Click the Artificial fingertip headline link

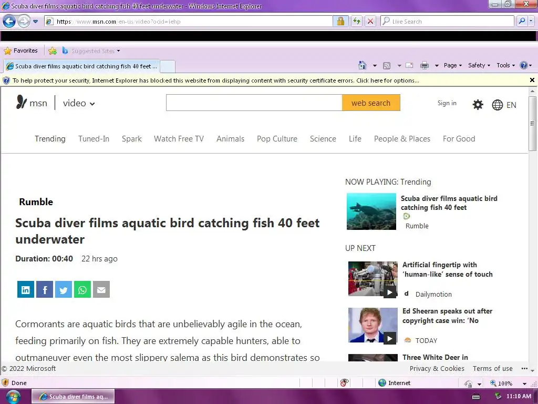[448, 270]
